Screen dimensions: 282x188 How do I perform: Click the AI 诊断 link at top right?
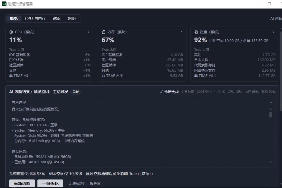(276, 19)
